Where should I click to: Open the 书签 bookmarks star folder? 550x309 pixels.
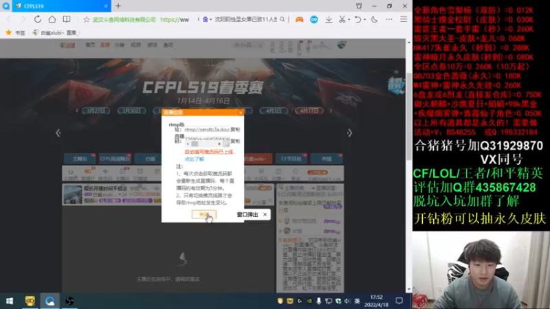tap(15, 32)
